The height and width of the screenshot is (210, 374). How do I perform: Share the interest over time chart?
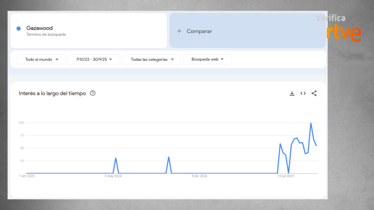(314, 93)
